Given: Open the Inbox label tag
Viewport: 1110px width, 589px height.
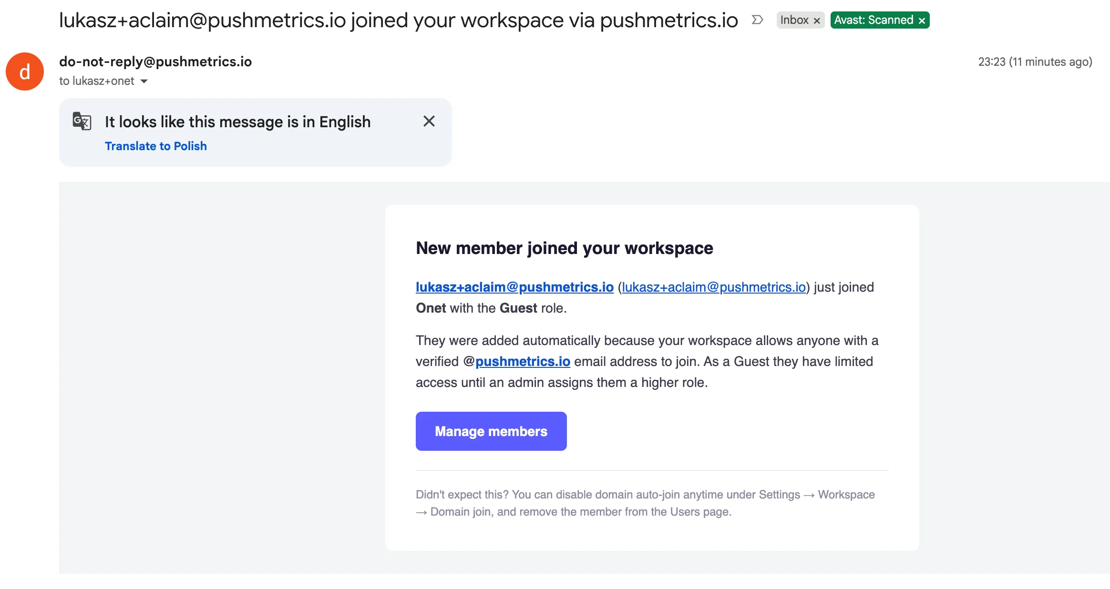Looking at the screenshot, I should click(794, 20).
